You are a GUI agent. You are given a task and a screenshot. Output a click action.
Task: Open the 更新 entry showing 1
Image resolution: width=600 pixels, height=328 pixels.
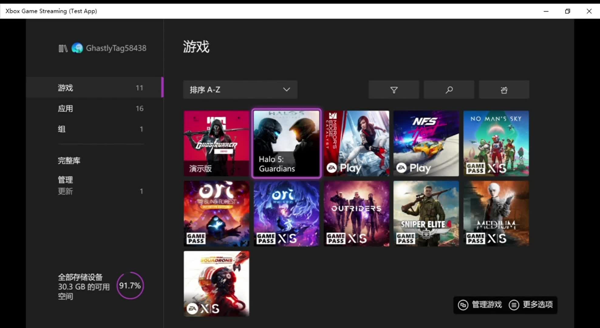click(100, 191)
